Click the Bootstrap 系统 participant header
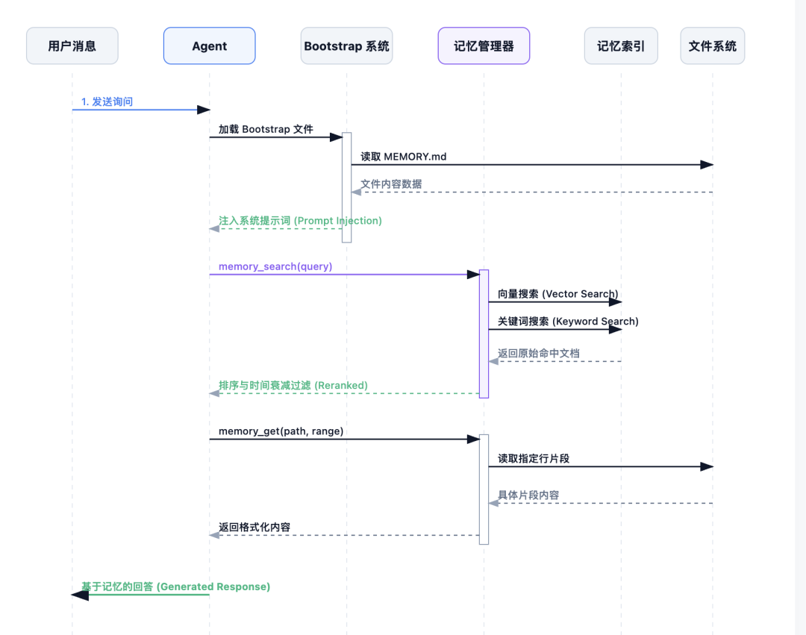 click(x=346, y=46)
